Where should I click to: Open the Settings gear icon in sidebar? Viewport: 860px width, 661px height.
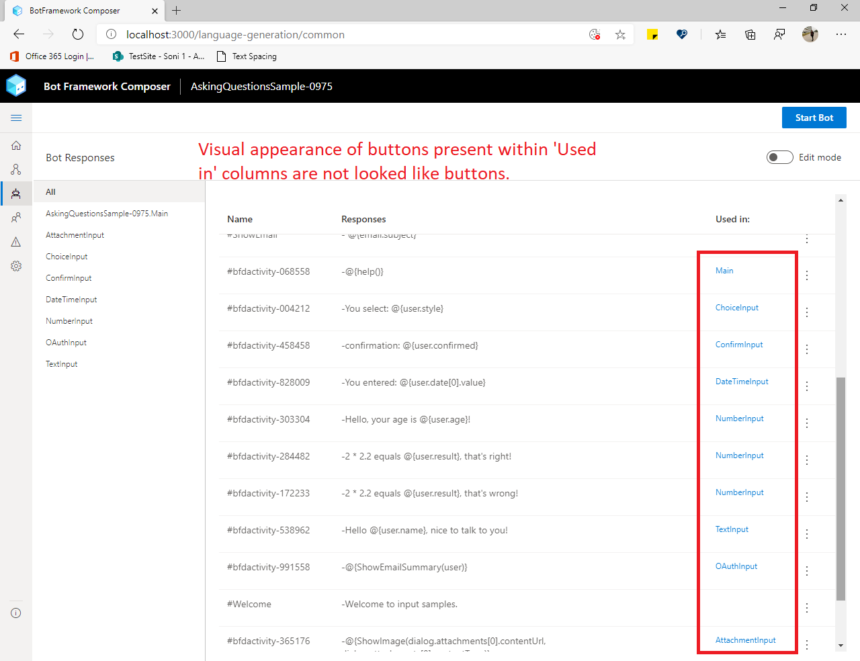[x=16, y=266]
